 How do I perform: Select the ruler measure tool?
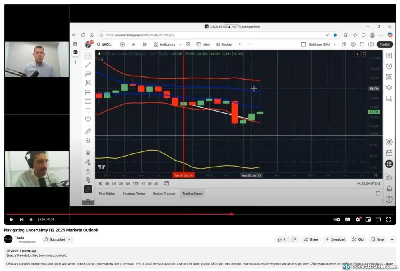pyautogui.click(x=88, y=131)
